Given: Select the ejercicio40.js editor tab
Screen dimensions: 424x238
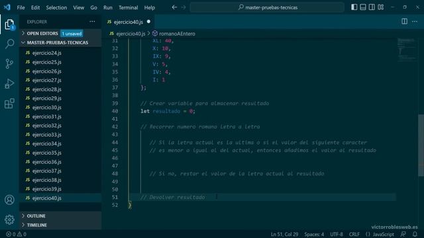Looking at the screenshot, I should (x=129, y=22).
